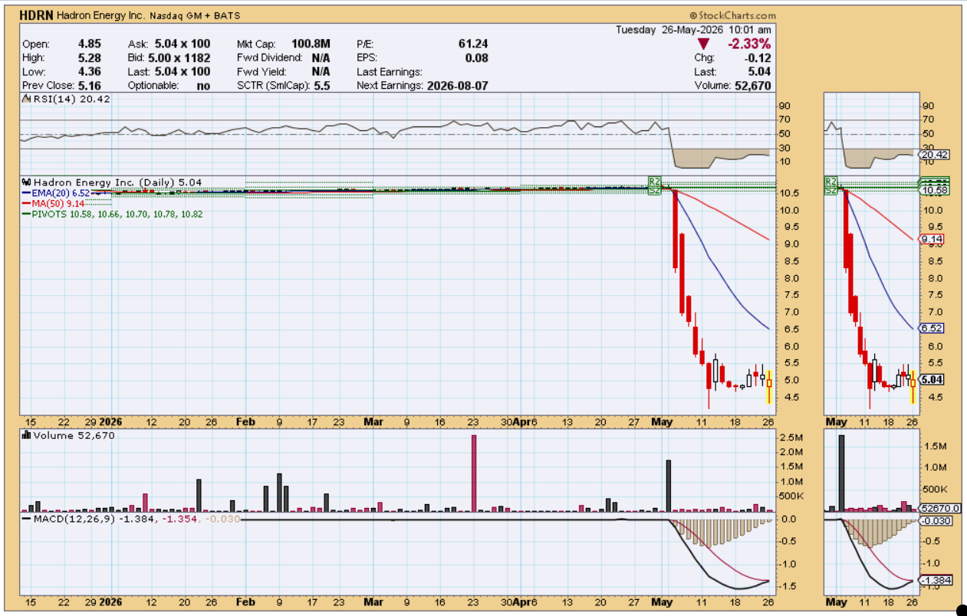Click the P/E value 61.24
967x616 pixels.
[x=473, y=44]
